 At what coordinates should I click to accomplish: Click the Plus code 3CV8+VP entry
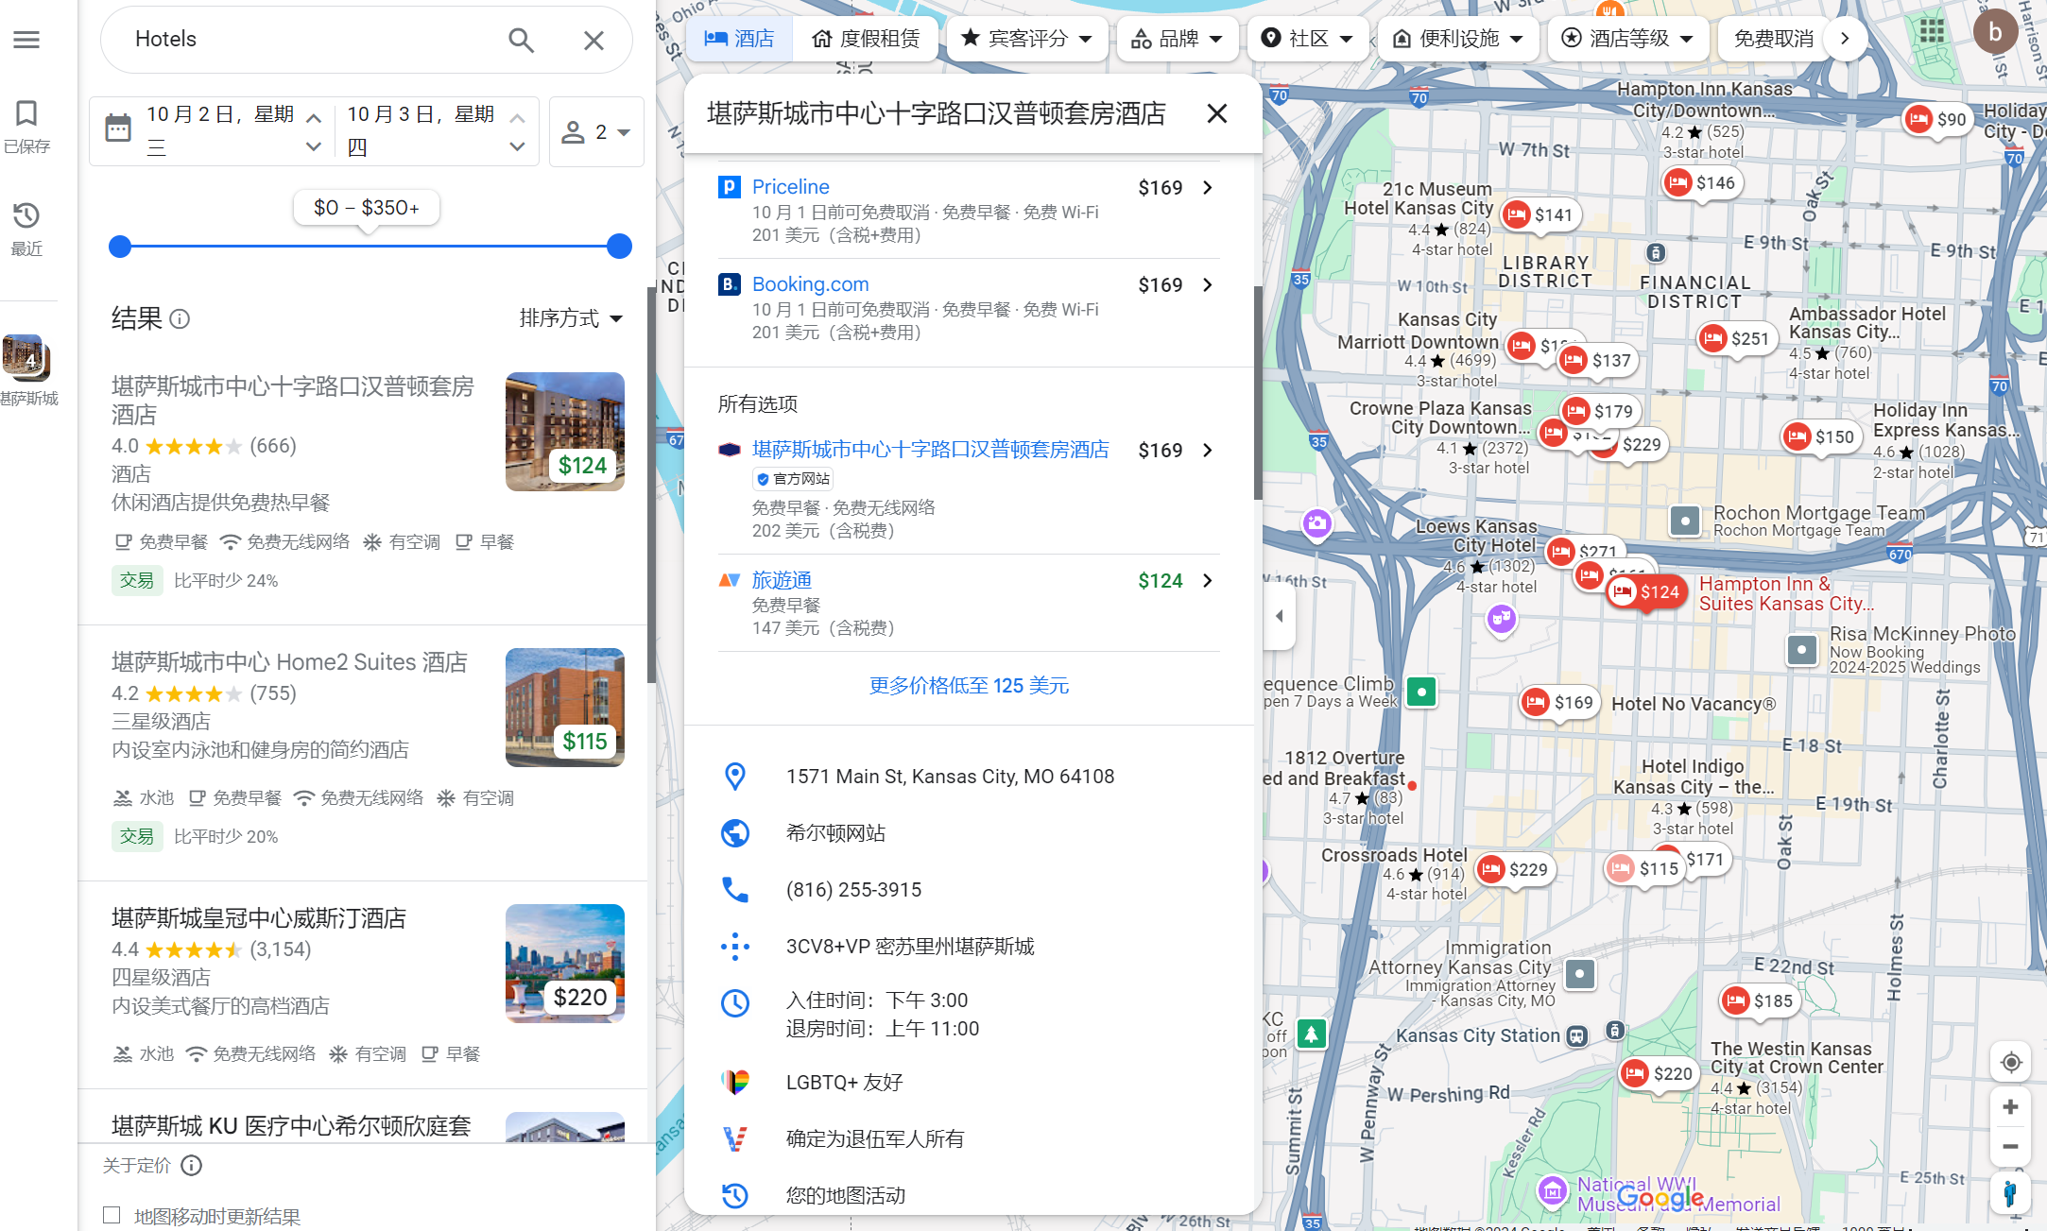[909, 947]
